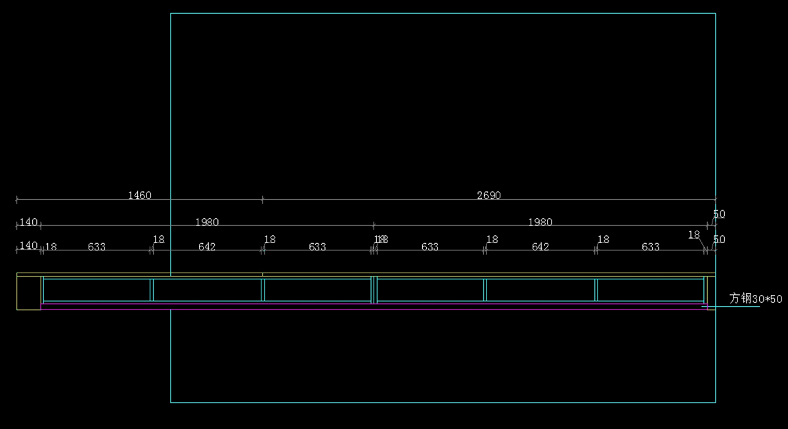Viewport: 788px width, 429px height.
Task: Click the lower 50 dimension text
Action: pyautogui.click(x=719, y=239)
